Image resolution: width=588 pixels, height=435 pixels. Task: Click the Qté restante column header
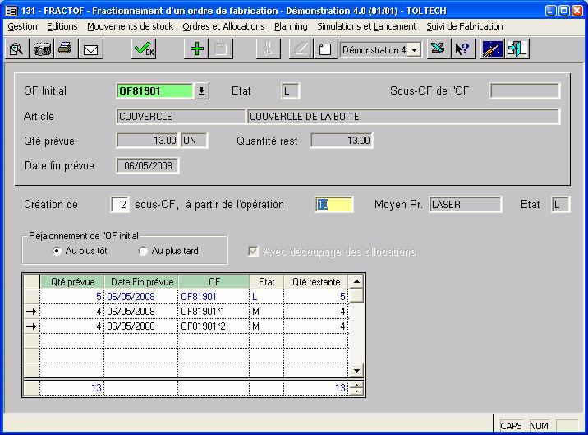[316, 282]
